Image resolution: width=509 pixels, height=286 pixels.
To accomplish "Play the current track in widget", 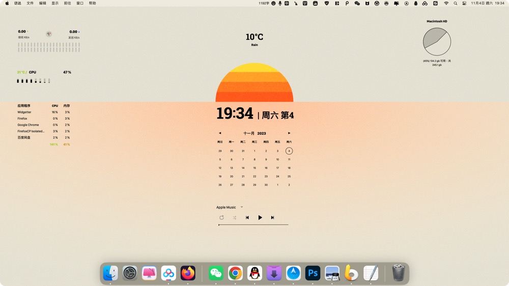I will coord(260,218).
